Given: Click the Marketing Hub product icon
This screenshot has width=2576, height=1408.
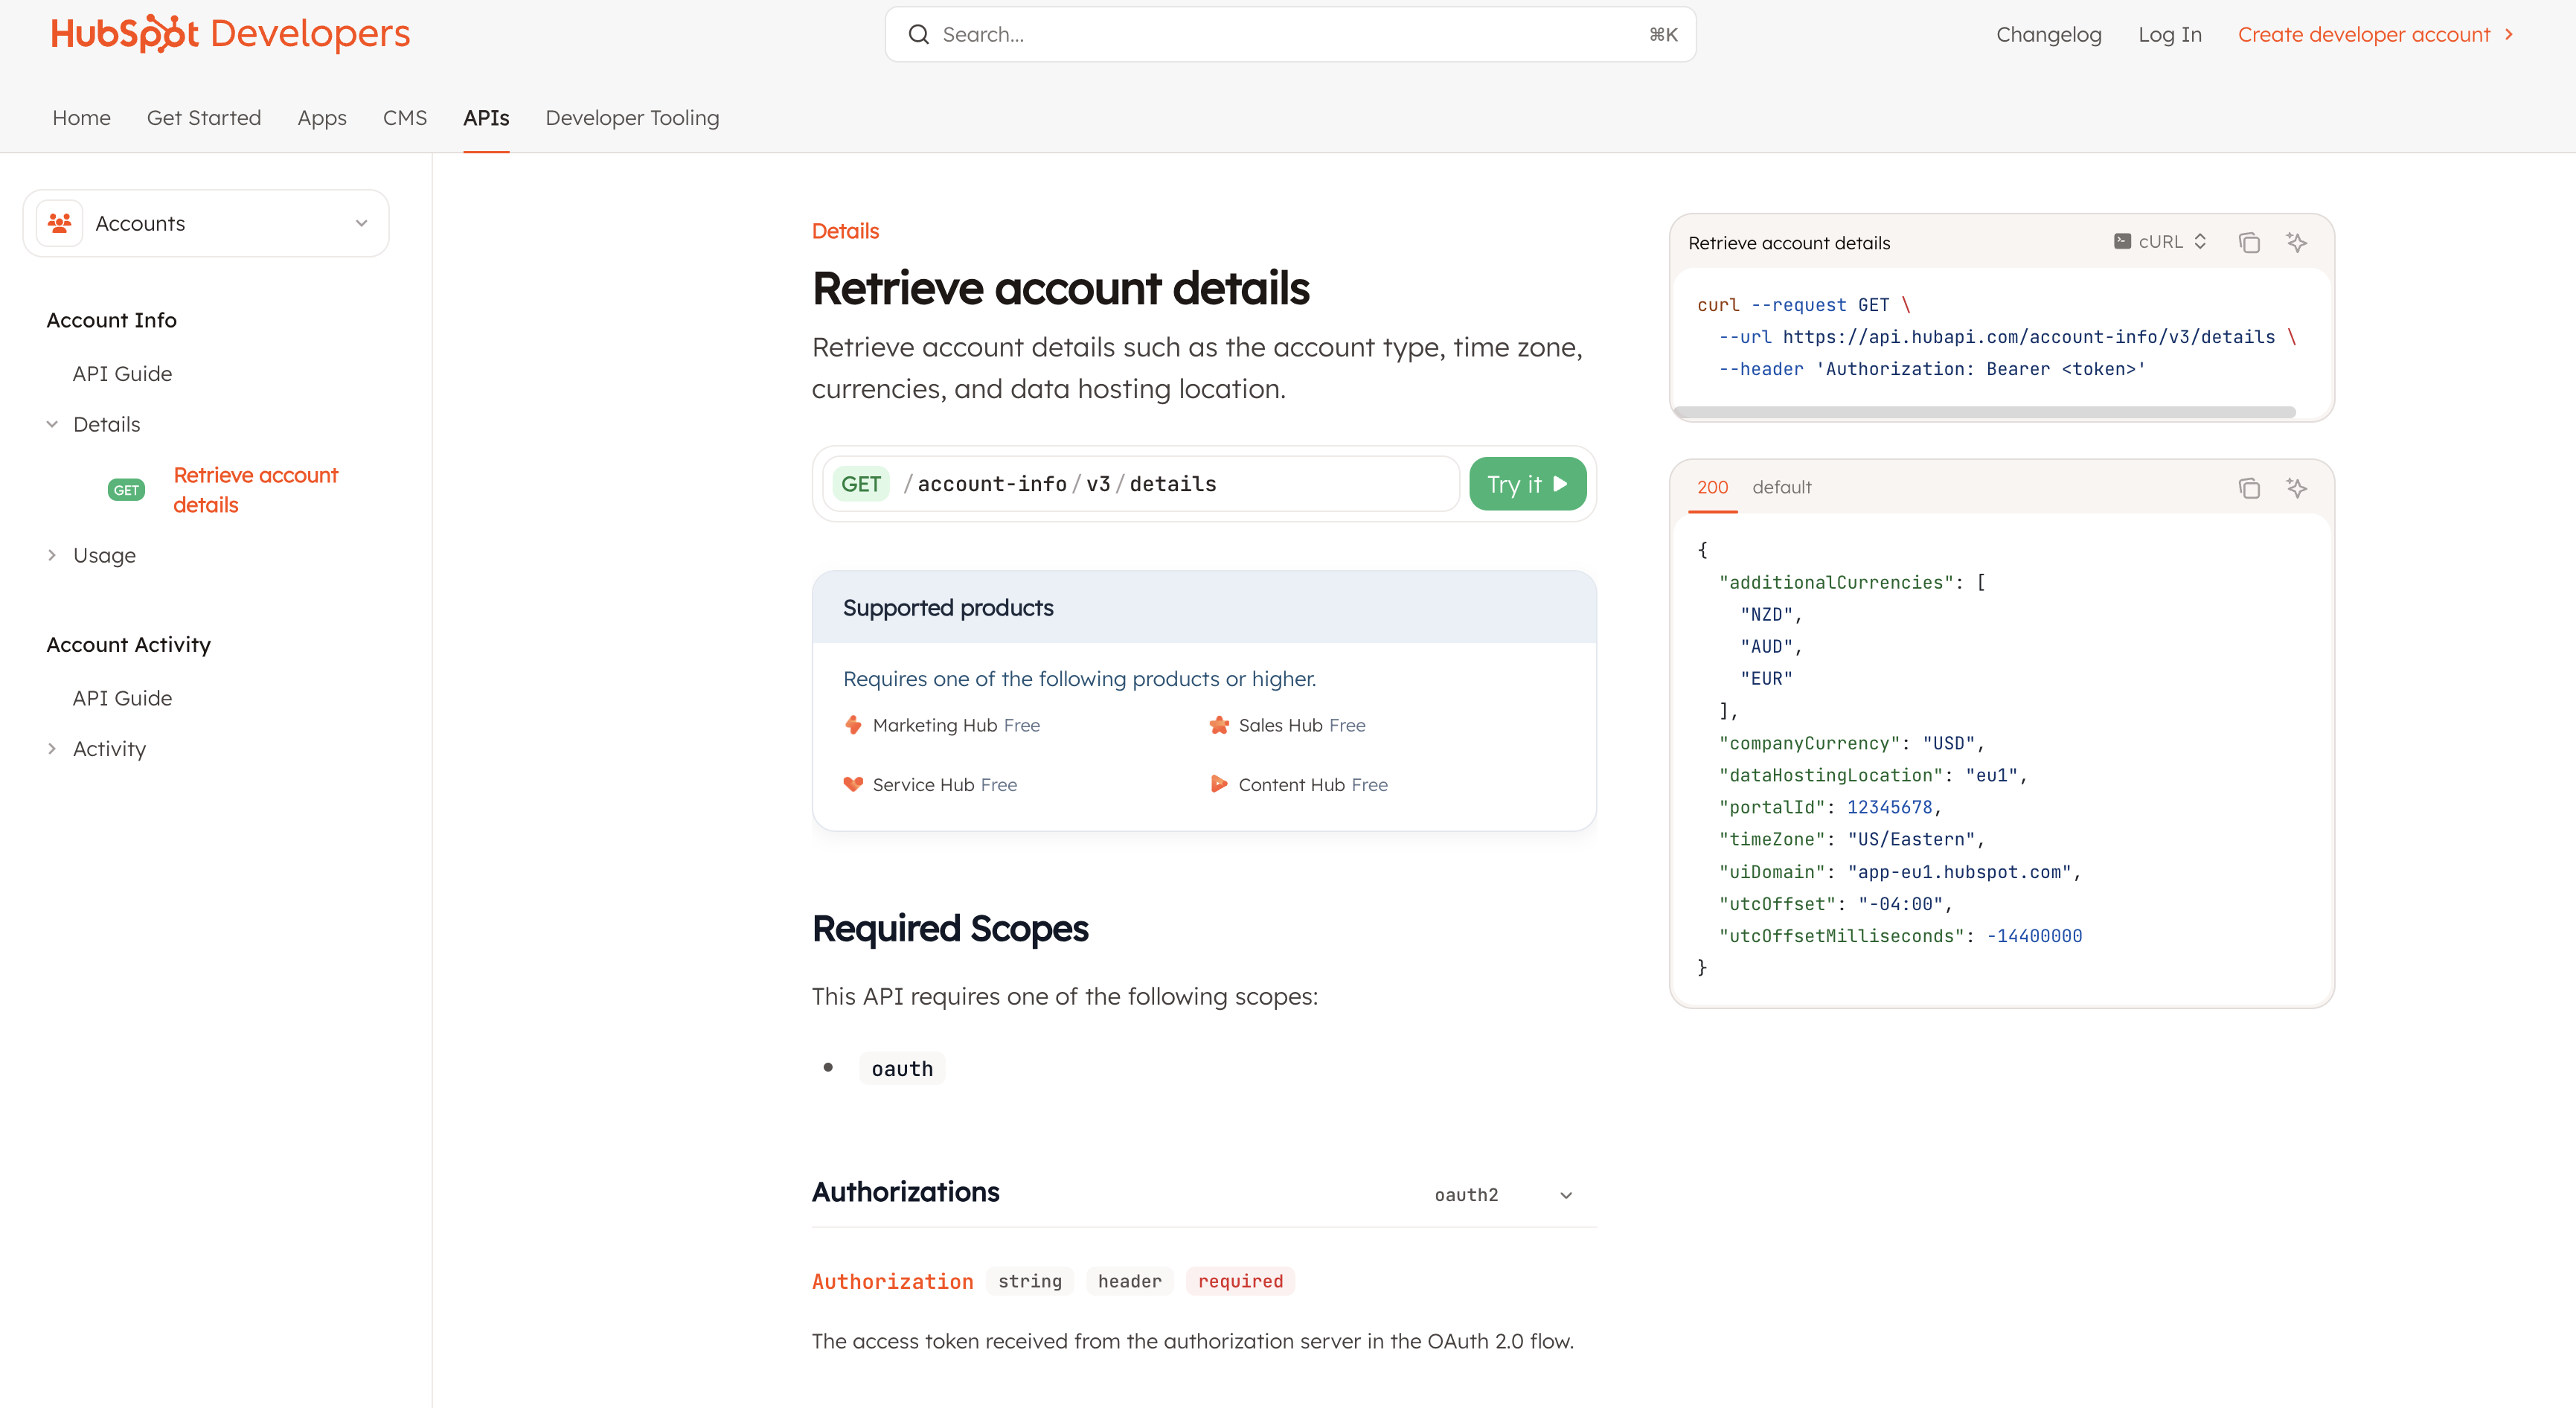Looking at the screenshot, I should point(853,725).
